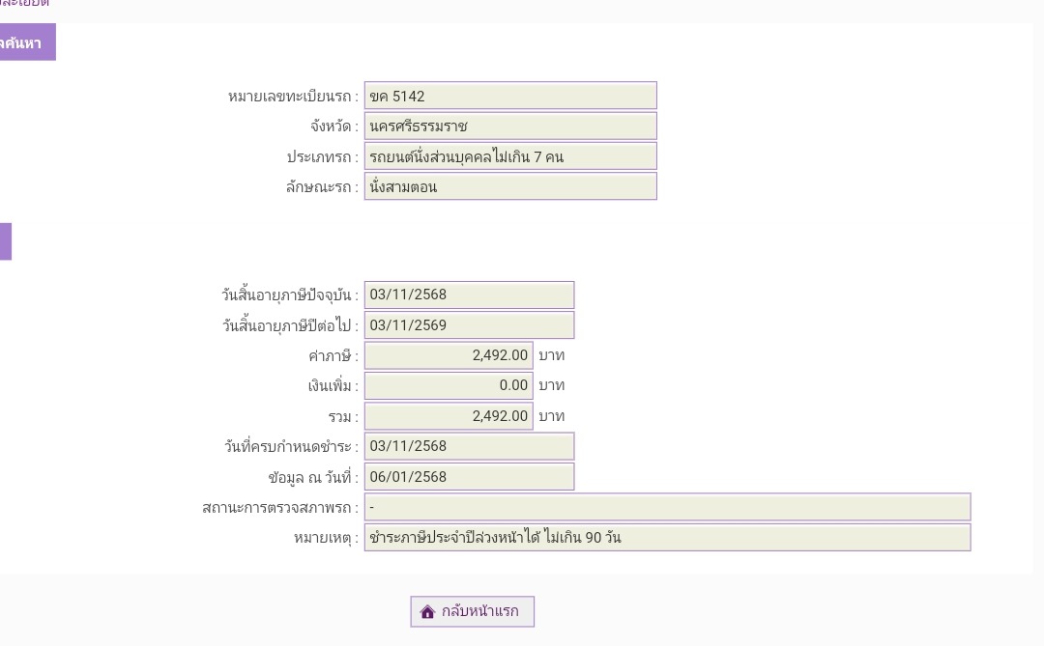The image size is (1044, 646).
Task: Click the small purple tab below ค้นหา
Action: click(x=5, y=241)
